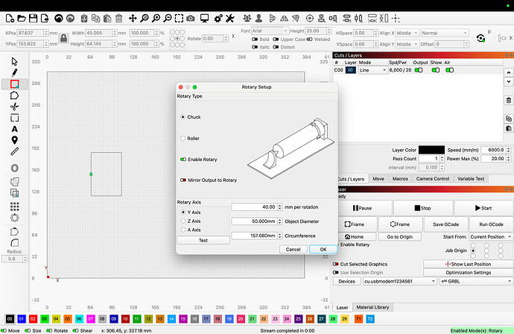514x334 pixels.
Task: Select the Polygon tool
Action: point(14,95)
